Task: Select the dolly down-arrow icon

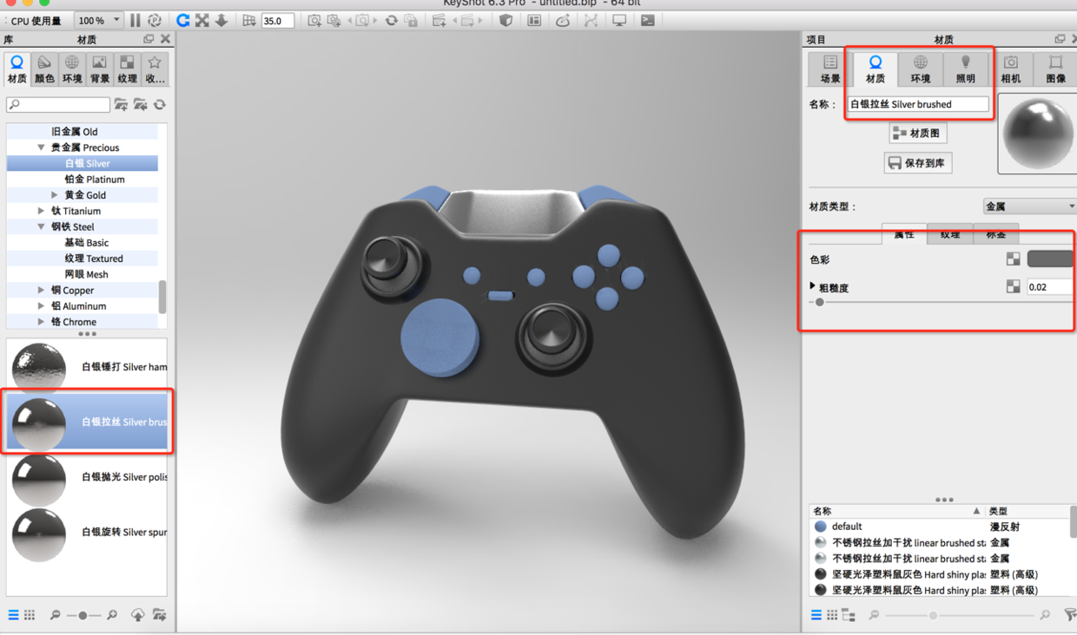Action: tap(221, 20)
